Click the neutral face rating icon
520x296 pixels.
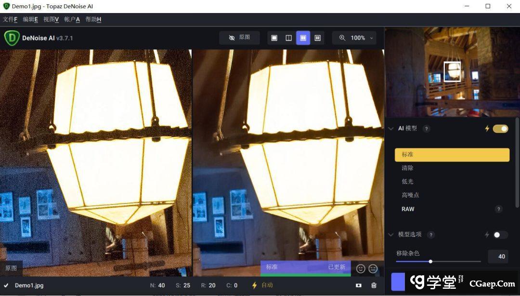(x=373, y=269)
